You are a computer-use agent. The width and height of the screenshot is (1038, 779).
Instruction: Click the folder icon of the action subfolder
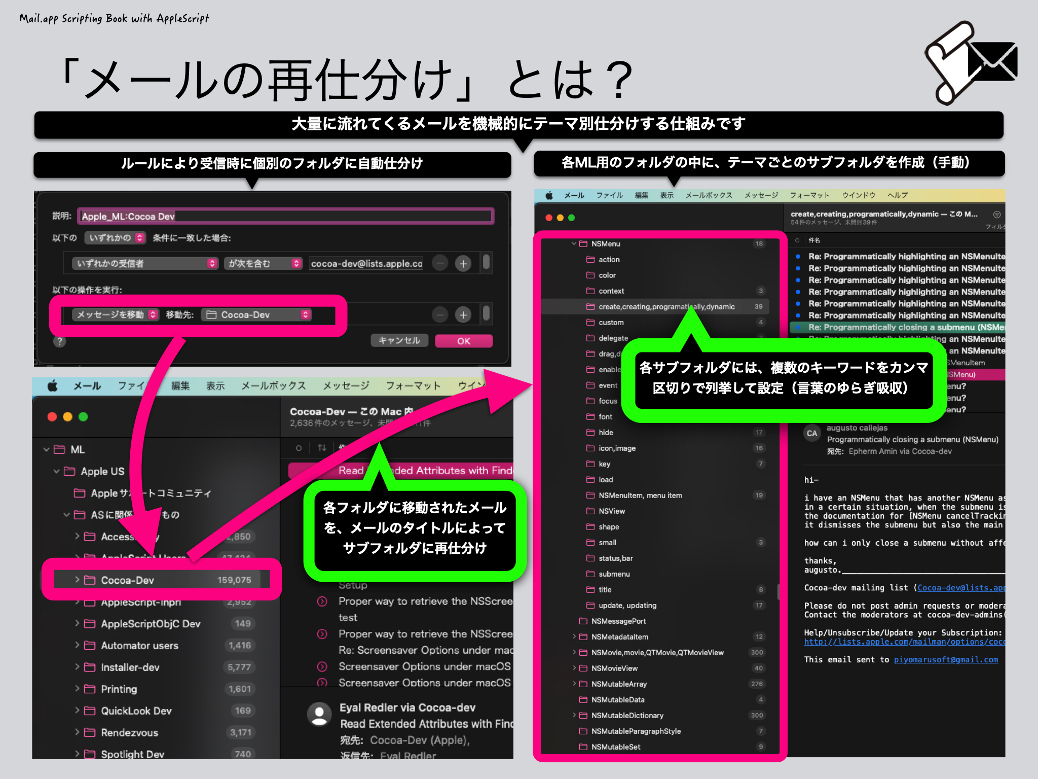(x=590, y=259)
